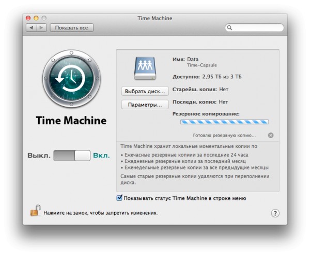
Task: Click the Time-Capsule network disk icon
Action: click(x=145, y=69)
